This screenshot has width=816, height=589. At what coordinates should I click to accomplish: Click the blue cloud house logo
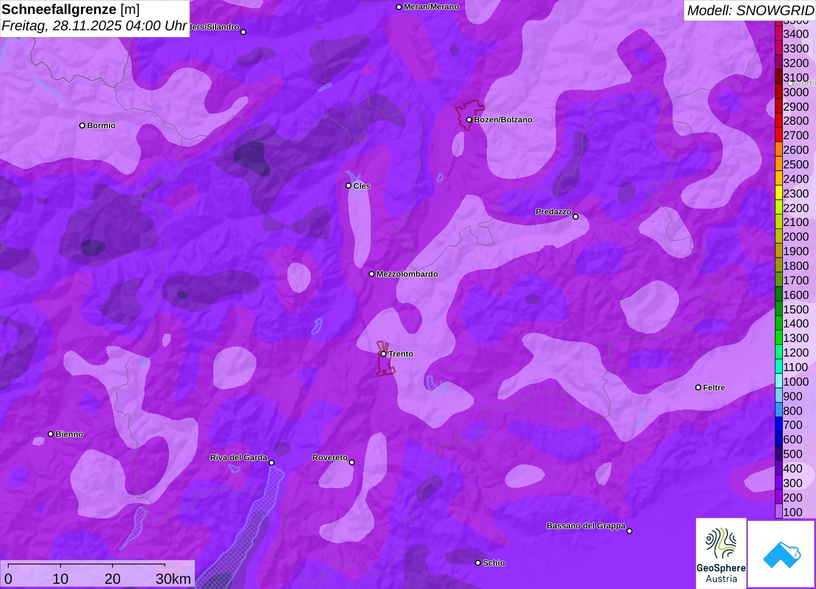tap(782, 554)
